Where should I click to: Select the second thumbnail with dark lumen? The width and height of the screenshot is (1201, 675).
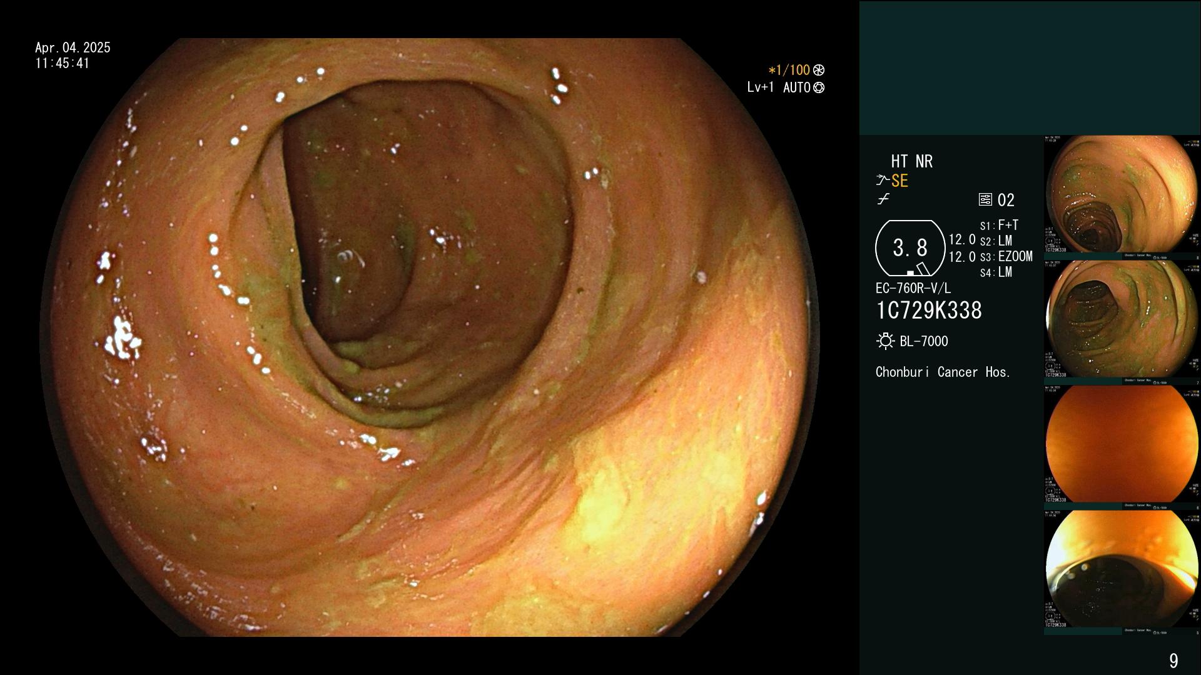[1122, 319]
